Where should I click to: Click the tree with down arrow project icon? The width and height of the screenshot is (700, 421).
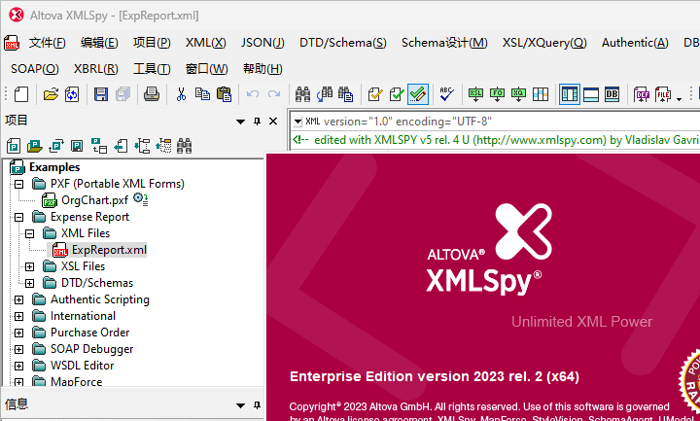[x=142, y=146]
